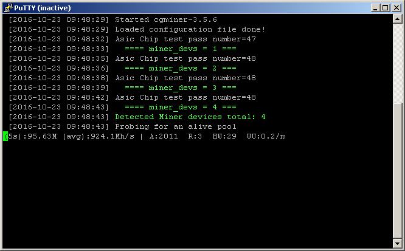The image size is (405, 251).
Task: Click the PuTTY (inactive) title bar text
Action: pyautogui.click(x=43, y=8)
